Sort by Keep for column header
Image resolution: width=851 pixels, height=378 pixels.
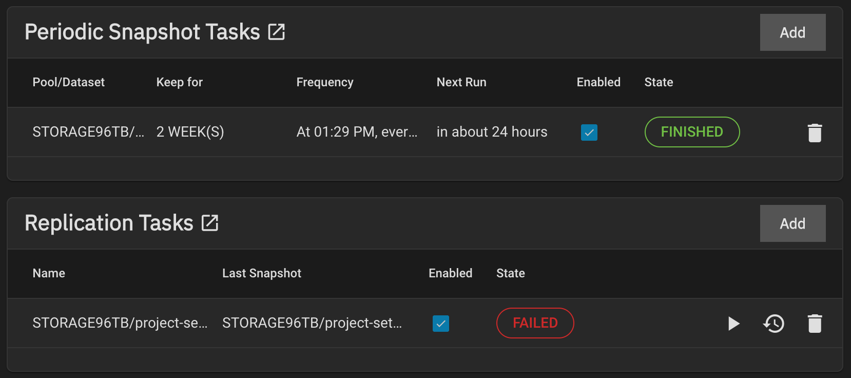pos(179,82)
